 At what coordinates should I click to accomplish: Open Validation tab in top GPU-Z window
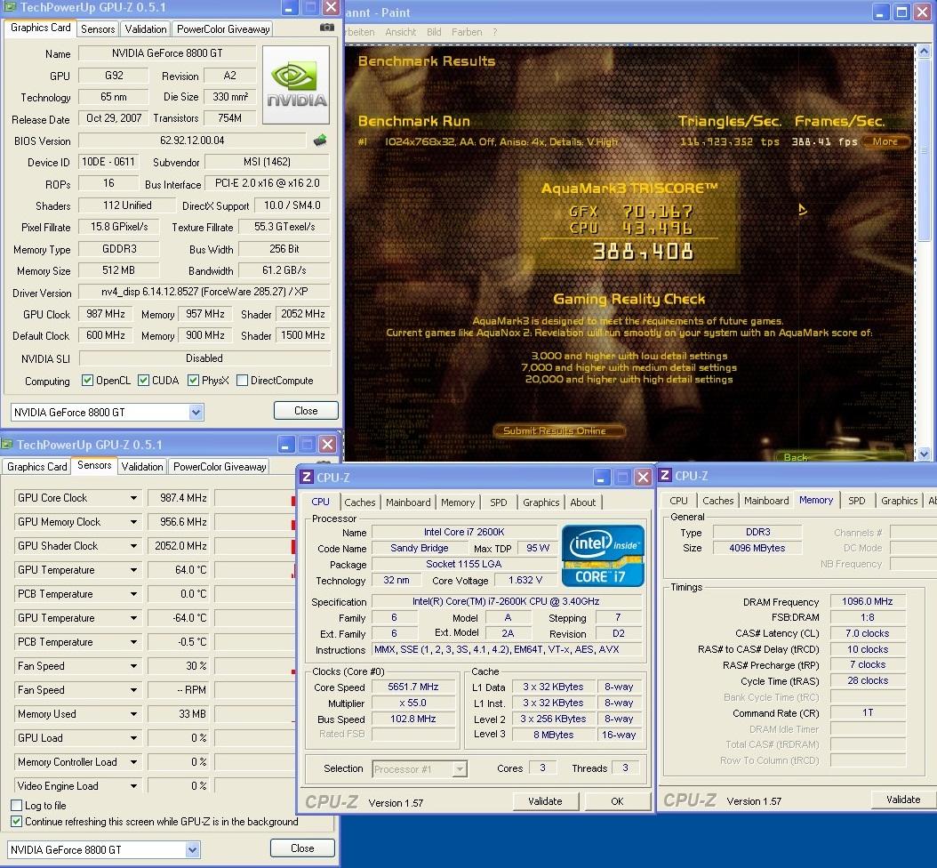(x=145, y=28)
